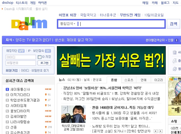The height and width of the screenshot is (134, 181).
Task: Open the 게임 link in top bar
Action: click(x=33, y=3)
